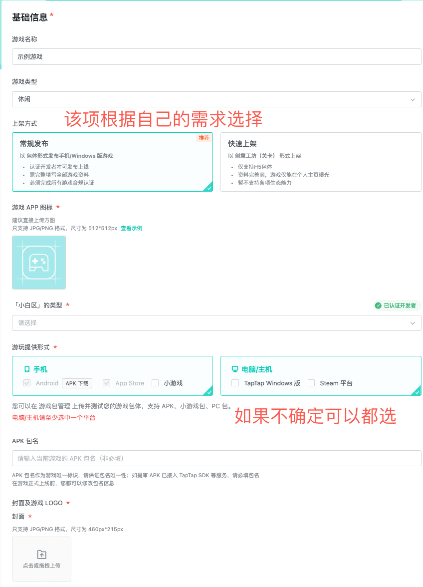Click the monitor icon beside 电脑/主机
Viewport: 423px width, 587px height.
(x=235, y=369)
